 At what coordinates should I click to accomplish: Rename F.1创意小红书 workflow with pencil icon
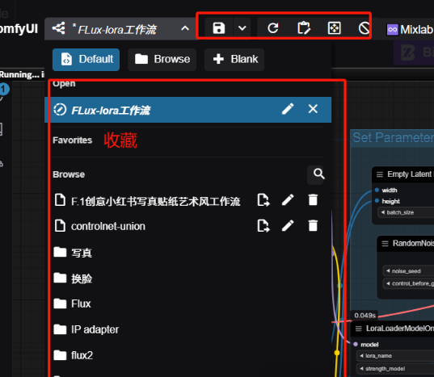coord(288,200)
